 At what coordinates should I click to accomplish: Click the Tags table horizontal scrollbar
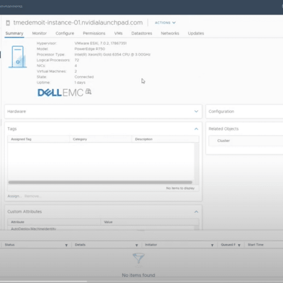tap(100, 182)
